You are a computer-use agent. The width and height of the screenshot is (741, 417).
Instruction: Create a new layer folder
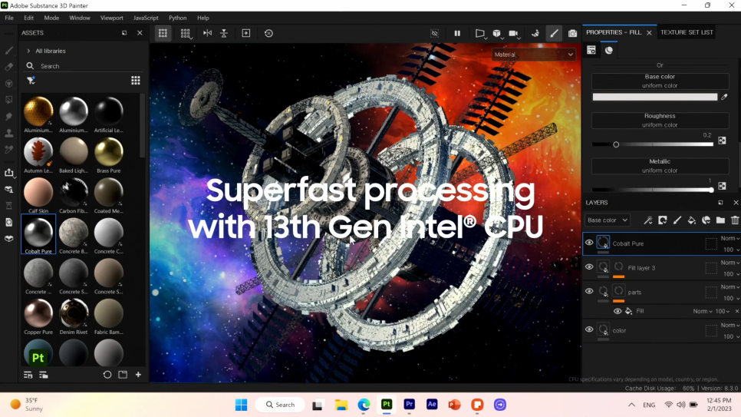720,220
